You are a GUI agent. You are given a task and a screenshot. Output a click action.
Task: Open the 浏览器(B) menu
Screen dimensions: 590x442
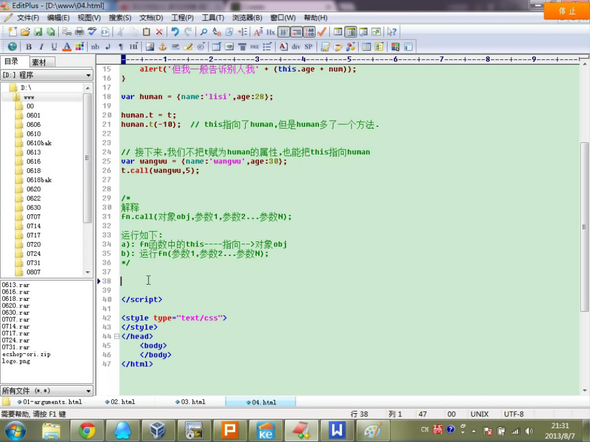[x=247, y=18]
